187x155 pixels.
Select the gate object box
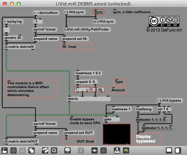point(112,119)
